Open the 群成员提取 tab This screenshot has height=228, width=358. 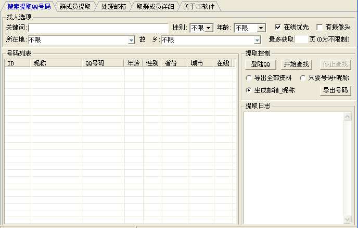pos(75,6)
